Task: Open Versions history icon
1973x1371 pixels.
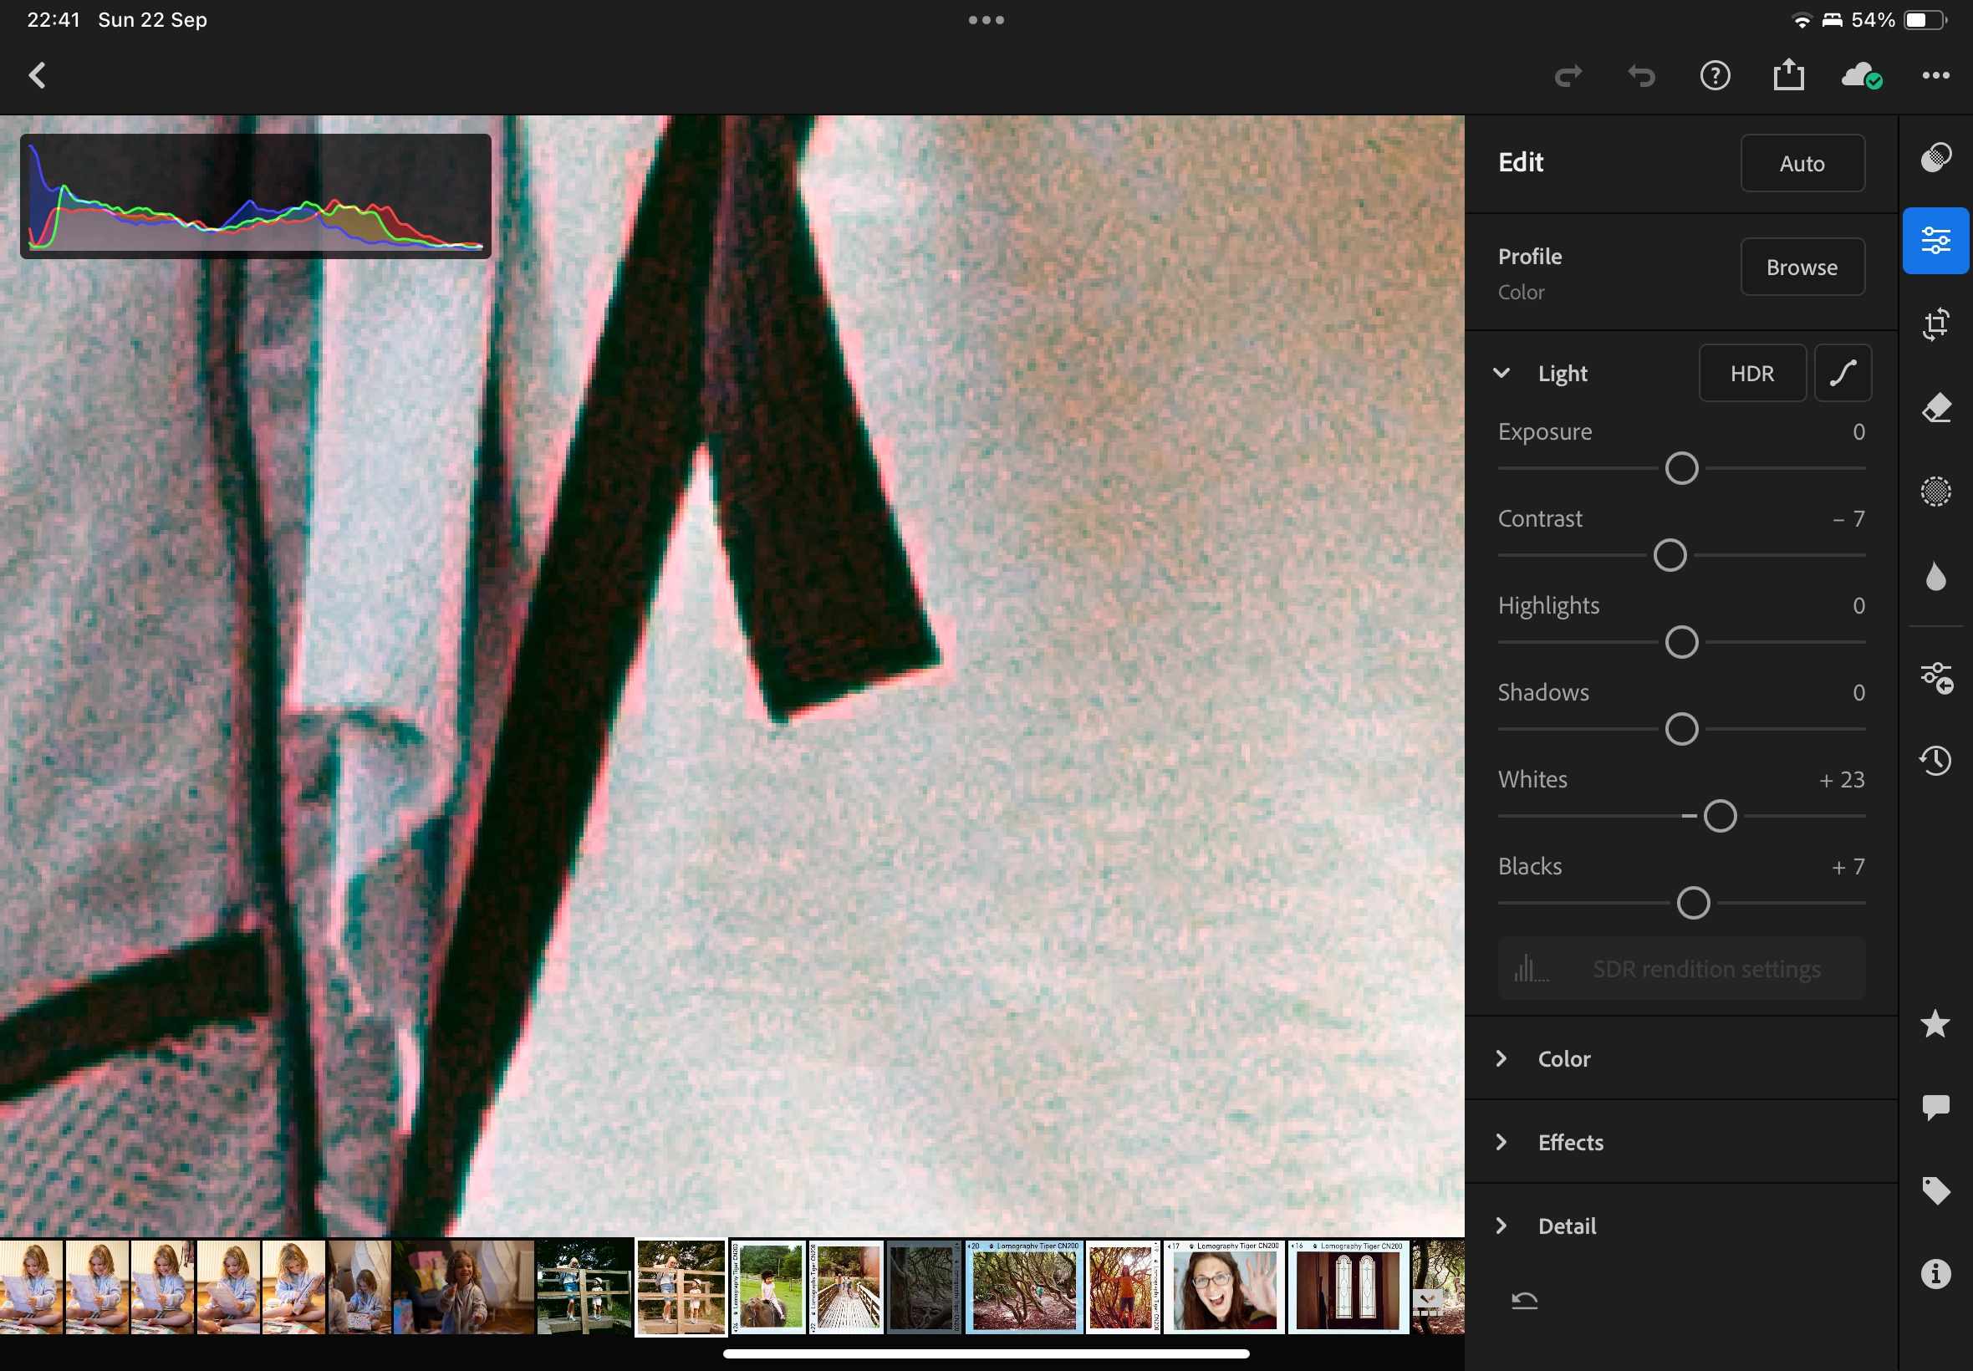Action: click(x=1935, y=760)
